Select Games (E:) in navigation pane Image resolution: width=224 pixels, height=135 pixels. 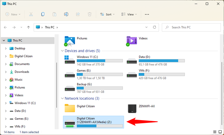coord(21,118)
